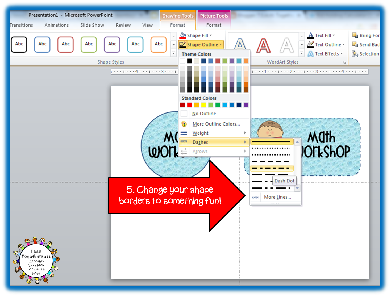Select the cartoon boy picture
391x297 pixels.
pyautogui.click(x=270, y=129)
